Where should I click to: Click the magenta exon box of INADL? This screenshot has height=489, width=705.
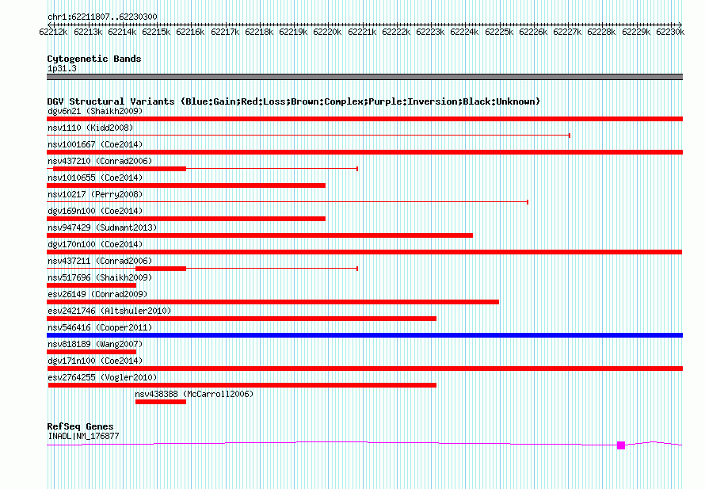[x=621, y=445]
